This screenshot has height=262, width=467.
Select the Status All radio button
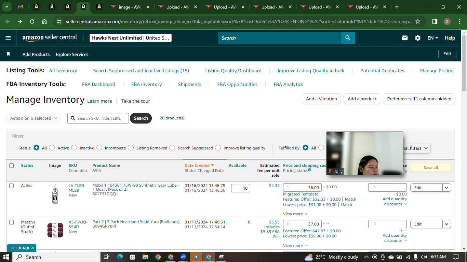point(36,148)
